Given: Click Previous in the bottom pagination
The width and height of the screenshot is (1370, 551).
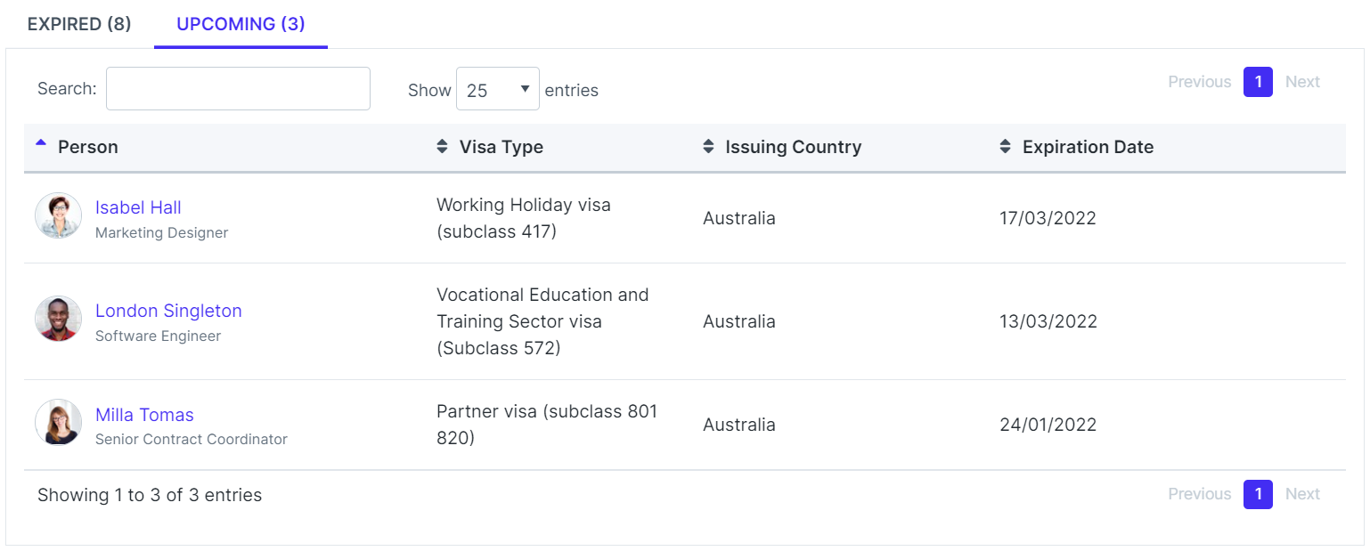Looking at the screenshot, I should pyautogui.click(x=1199, y=494).
